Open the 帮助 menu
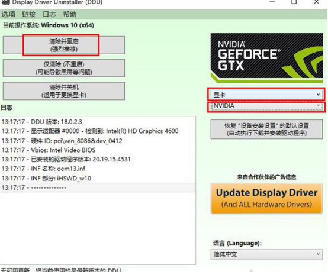 click(70, 14)
